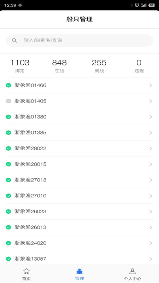This screenshot has width=159, height=283.
Task: Show 违规 0 violations
Action: (139, 66)
